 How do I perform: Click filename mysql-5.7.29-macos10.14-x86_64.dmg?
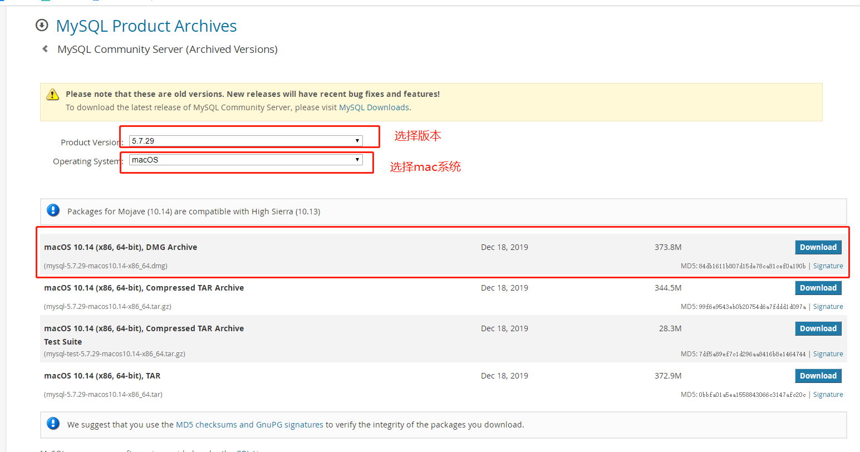point(106,266)
